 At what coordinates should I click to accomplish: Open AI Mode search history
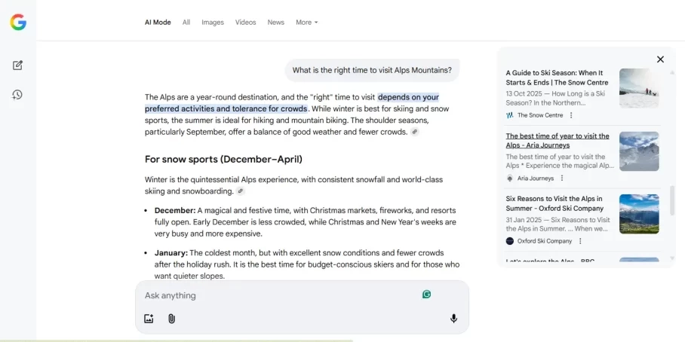tap(18, 94)
